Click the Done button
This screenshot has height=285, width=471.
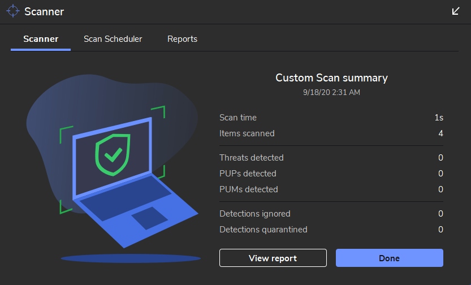(389, 258)
